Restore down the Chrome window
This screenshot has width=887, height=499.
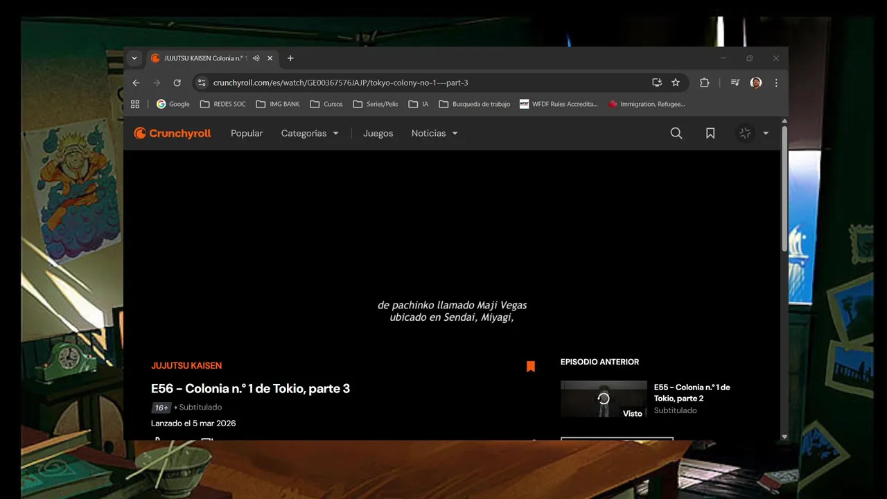click(749, 58)
